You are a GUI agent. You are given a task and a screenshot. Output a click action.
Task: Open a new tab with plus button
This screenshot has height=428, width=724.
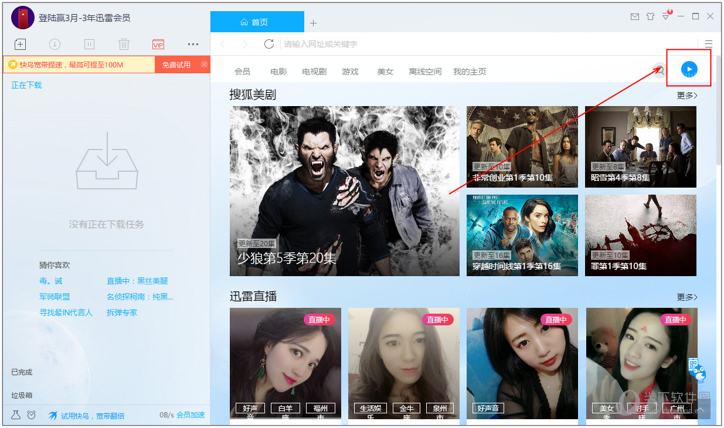(x=313, y=23)
